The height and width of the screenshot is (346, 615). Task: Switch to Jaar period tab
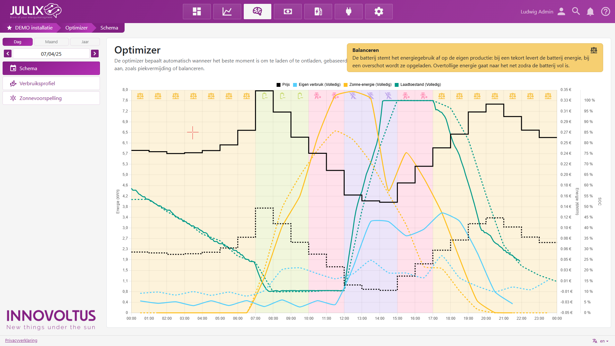tap(85, 42)
